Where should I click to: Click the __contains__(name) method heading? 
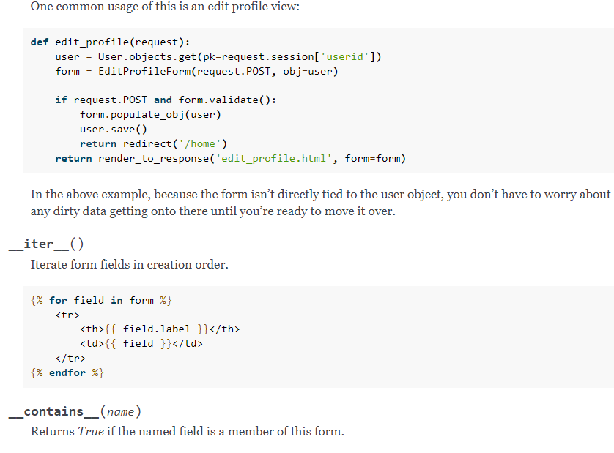coord(75,412)
